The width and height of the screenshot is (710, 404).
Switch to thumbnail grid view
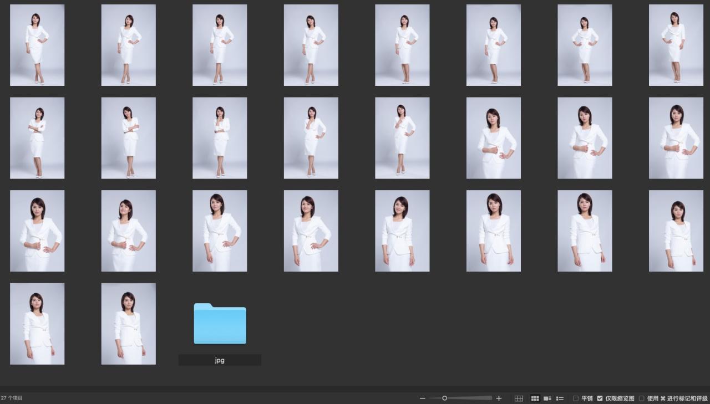tap(535, 398)
